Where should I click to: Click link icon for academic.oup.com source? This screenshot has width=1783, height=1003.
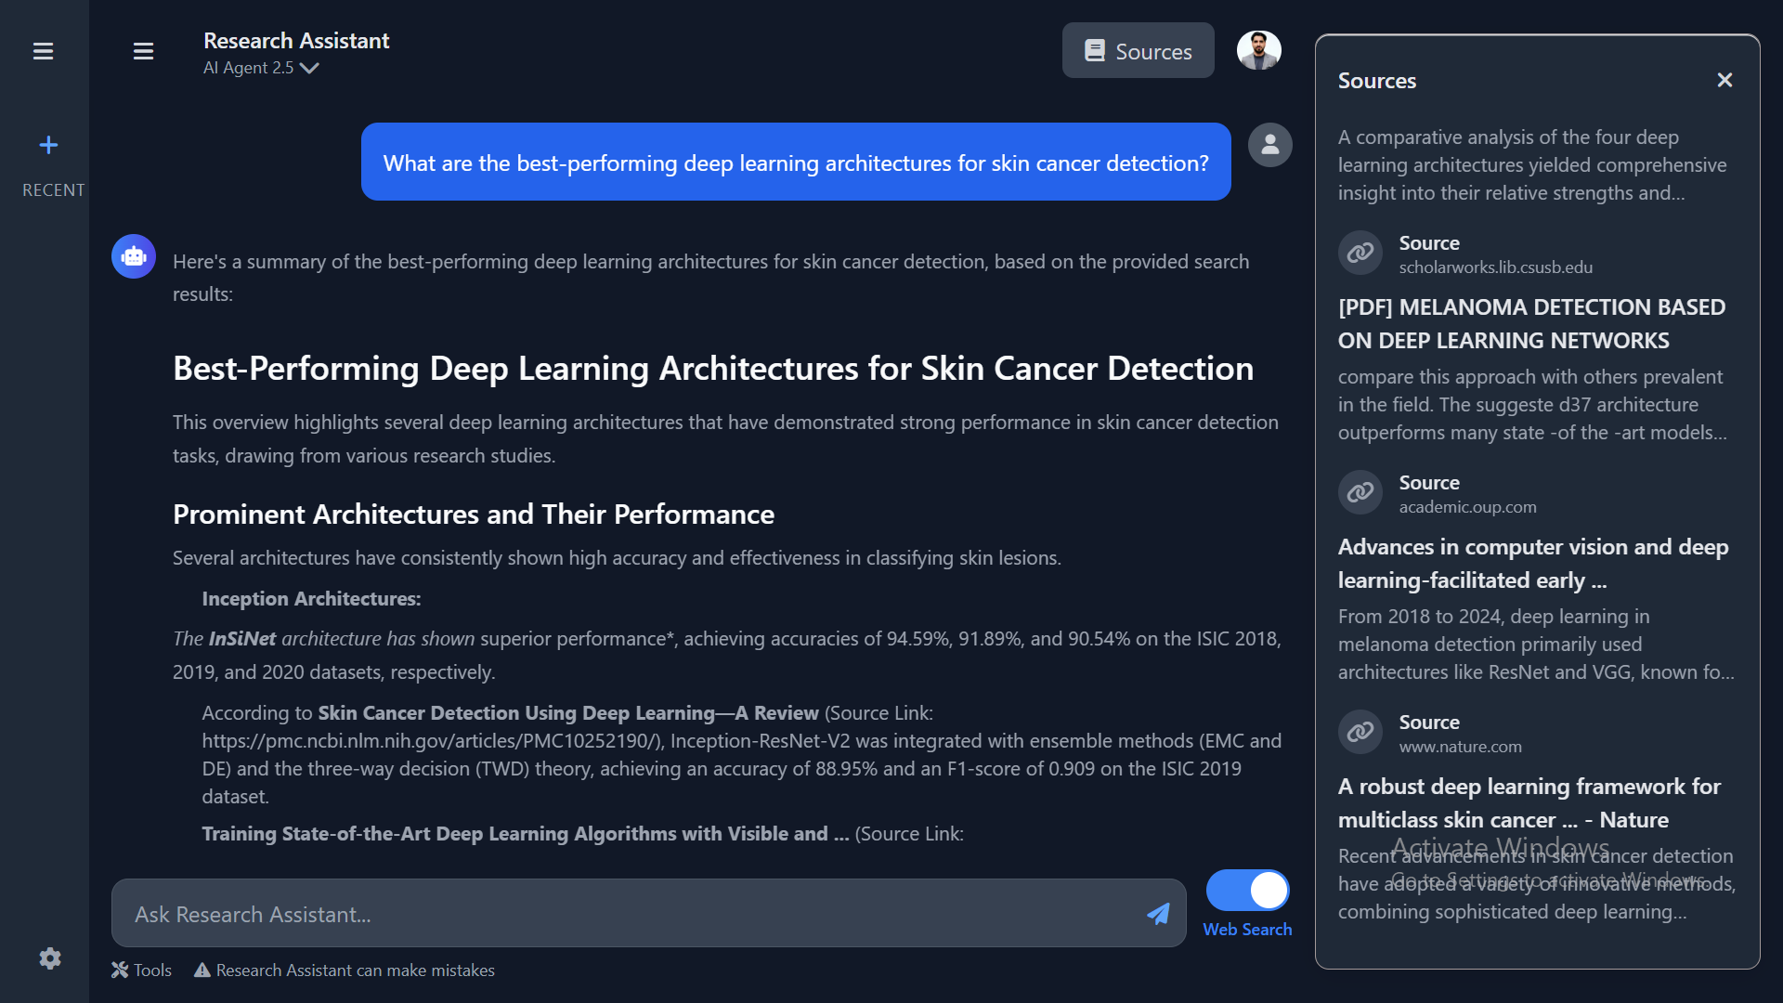coord(1360,492)
